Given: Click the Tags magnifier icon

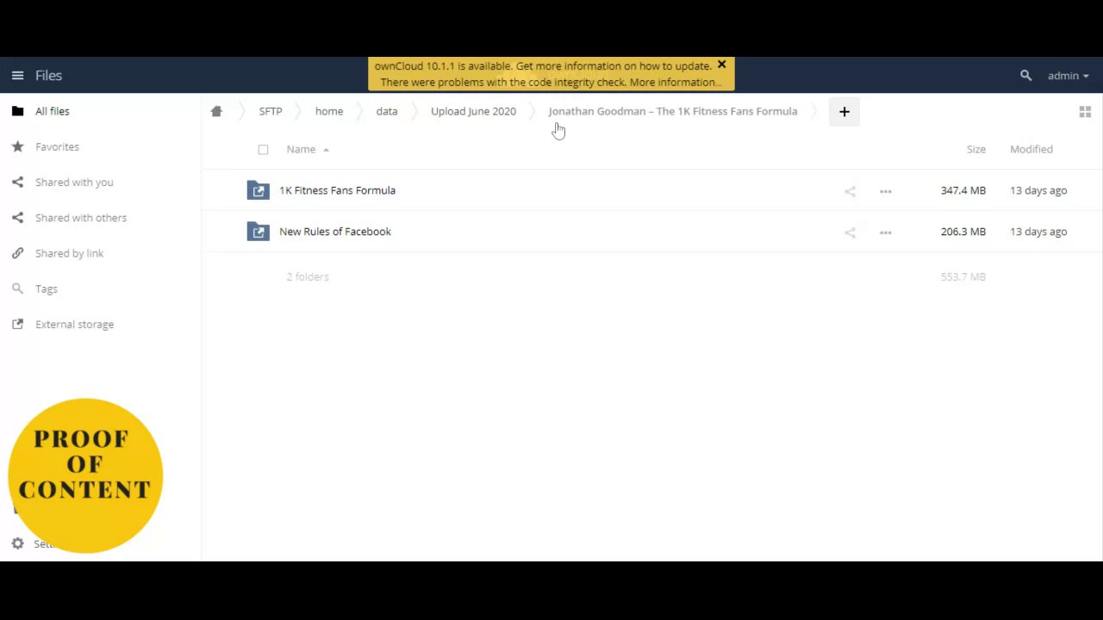Looking at the screenshot, I should (x=17, y=288).
